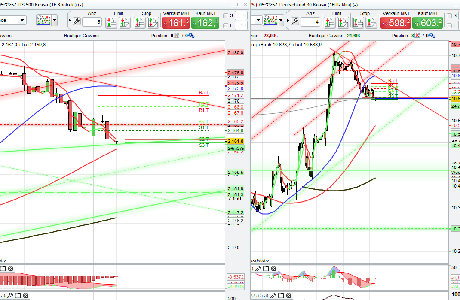Configure the Deutschland 30 MACD indicator with wrench

coord(258,268)
